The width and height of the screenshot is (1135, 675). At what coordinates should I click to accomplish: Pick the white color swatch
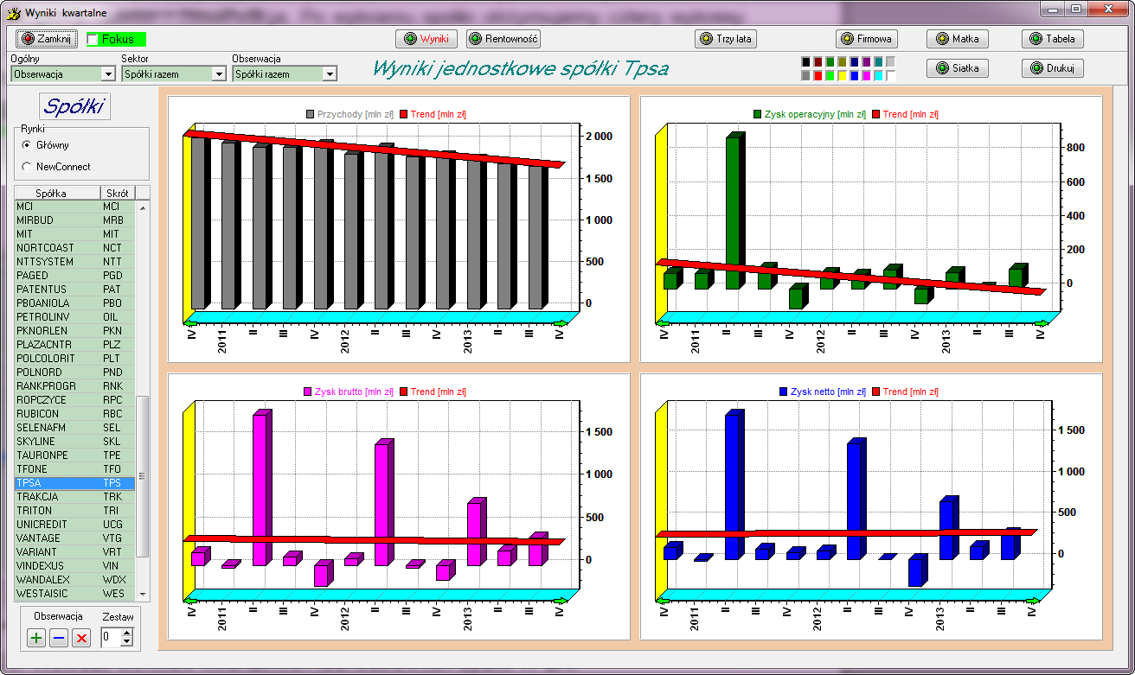click(x=891, y=76)
